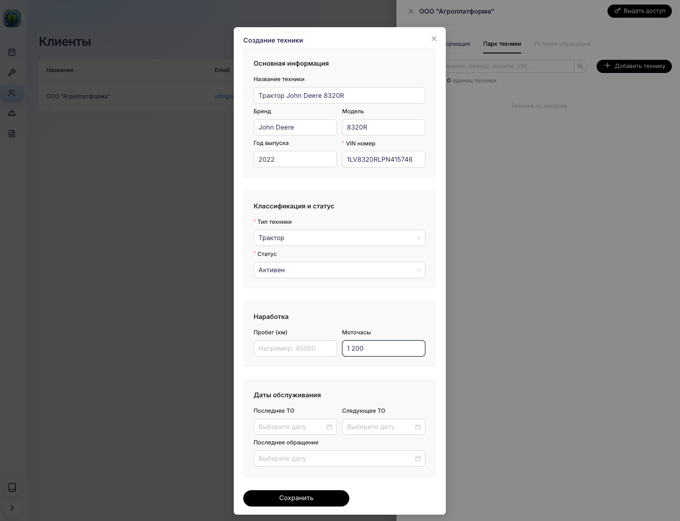Viewport: 680px width, 521px height.
Task: Open calendar icon in Следующее ТО field
Action: [418, 427]
